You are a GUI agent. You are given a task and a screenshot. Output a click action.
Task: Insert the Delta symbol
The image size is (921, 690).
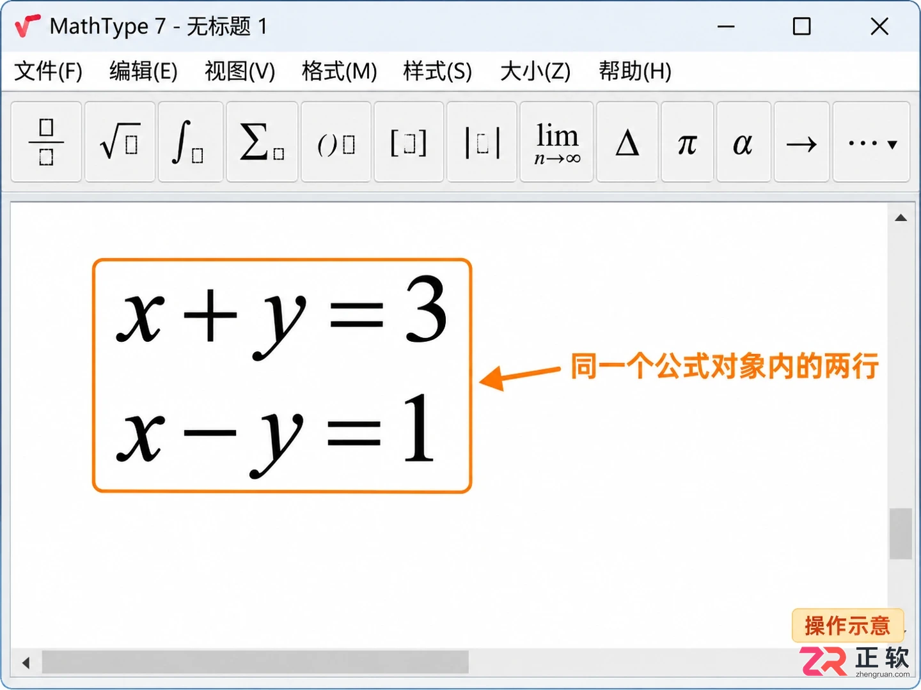[627, 142]
